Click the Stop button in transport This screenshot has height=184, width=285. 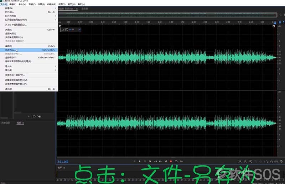pyautogui.click(x=134, y=161)
